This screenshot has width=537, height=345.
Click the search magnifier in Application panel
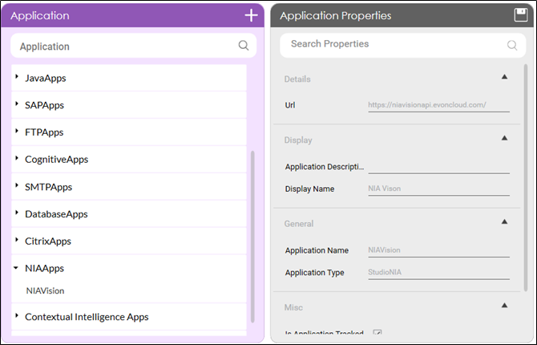point(244,46)
